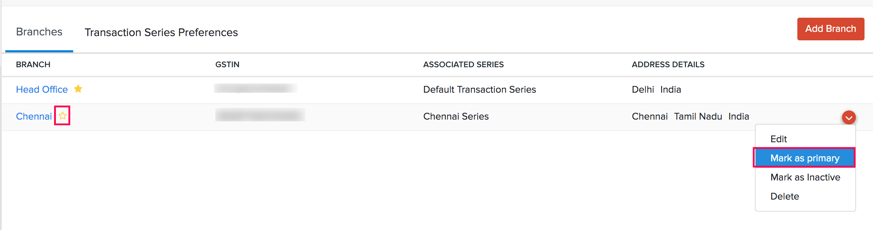Click the Chennai Series cell

(x=456, y=116)
